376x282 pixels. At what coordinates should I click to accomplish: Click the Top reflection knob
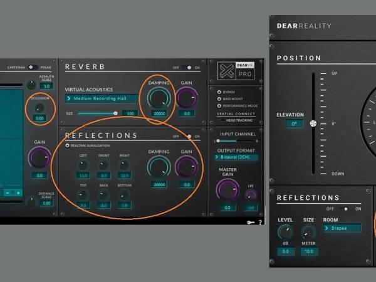83,195
